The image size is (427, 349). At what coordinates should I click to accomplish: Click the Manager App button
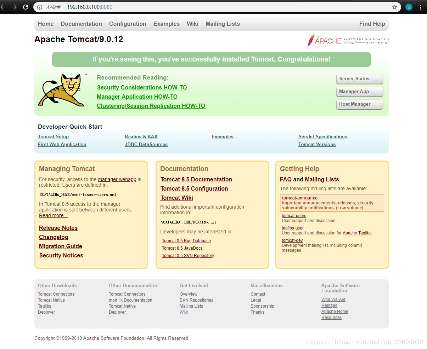click(x=359, y=92)
